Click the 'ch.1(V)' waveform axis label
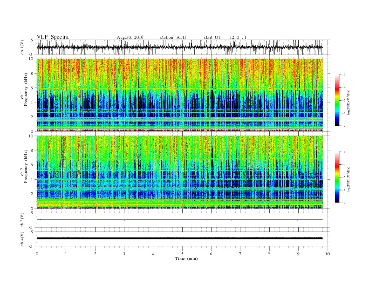Screen dimensions: 369x285 (22, 47)
